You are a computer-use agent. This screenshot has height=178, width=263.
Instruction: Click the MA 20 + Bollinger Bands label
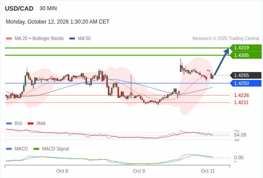39,39
